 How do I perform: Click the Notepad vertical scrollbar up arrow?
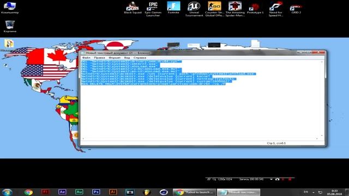click(x=322, y=62)
